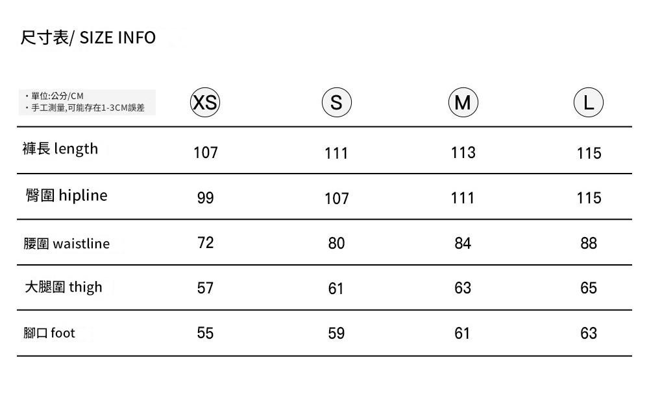
Task: Click the M length value 113
Action: pos(463,153)
